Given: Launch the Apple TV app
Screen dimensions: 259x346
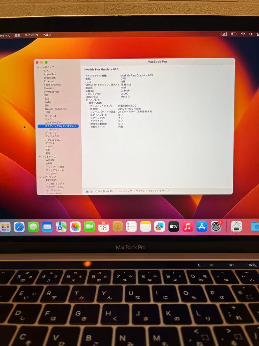Looking at the screenshot, I should [x=174, y=227].
